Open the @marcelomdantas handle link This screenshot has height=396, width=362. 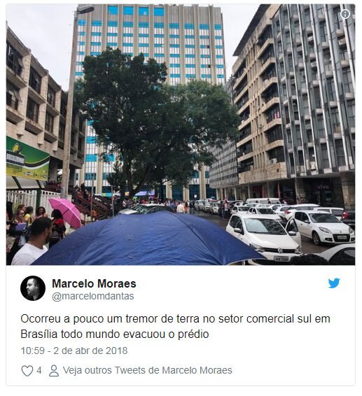pyautogui.click(x=92, y=296)
